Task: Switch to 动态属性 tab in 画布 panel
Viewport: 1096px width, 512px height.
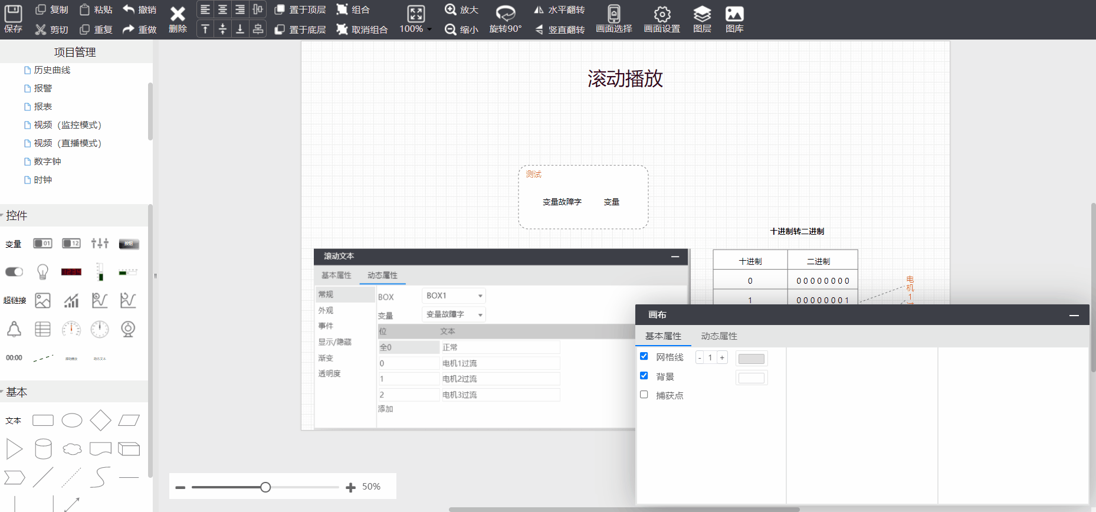Action: (x=718, y=336)
